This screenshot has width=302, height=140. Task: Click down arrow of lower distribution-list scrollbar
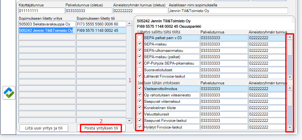coord(290,127)
